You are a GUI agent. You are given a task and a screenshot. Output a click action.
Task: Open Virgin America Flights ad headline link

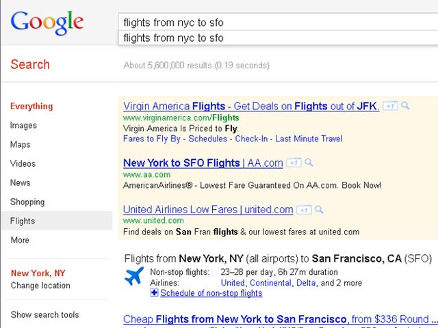click(x=250, y=106)
